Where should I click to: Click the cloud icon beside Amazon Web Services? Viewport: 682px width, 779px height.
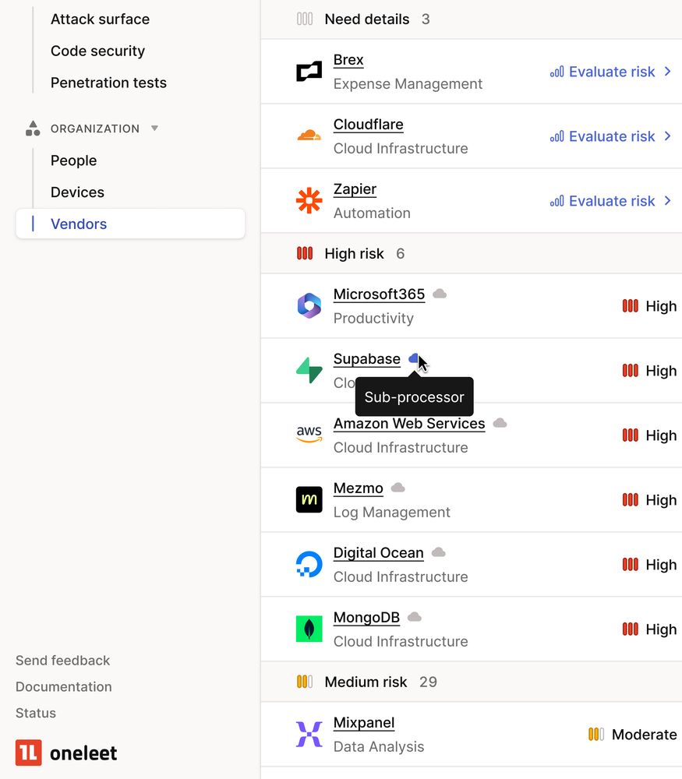click(500, 423)
